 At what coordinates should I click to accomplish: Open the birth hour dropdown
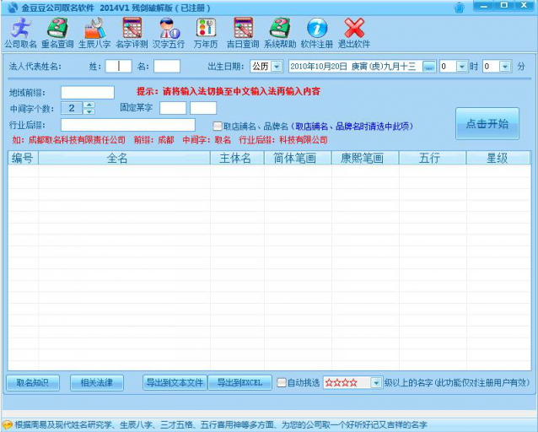462,66
